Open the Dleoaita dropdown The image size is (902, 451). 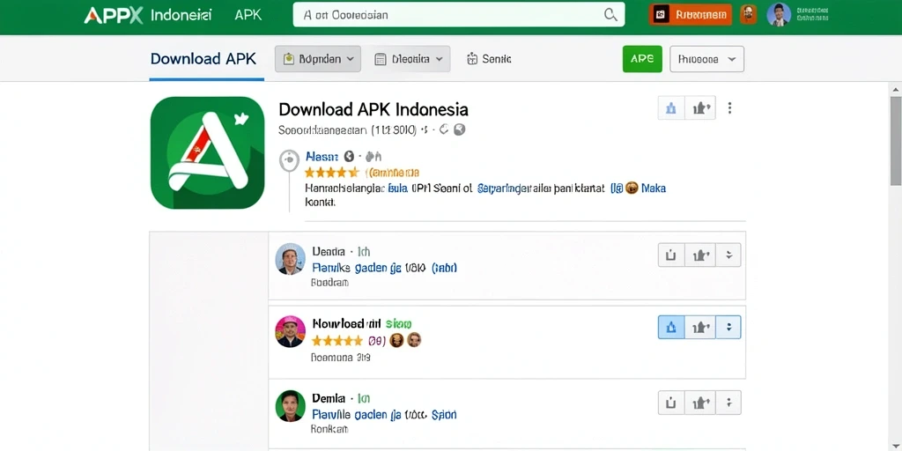click(x=409, y=59)
